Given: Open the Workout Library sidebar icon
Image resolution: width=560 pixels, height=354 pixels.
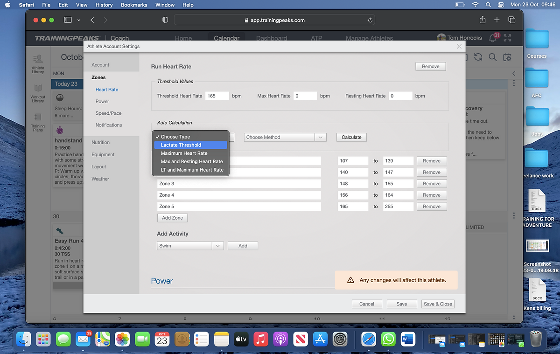Looking at the screenshot, I should pos(38,89).
